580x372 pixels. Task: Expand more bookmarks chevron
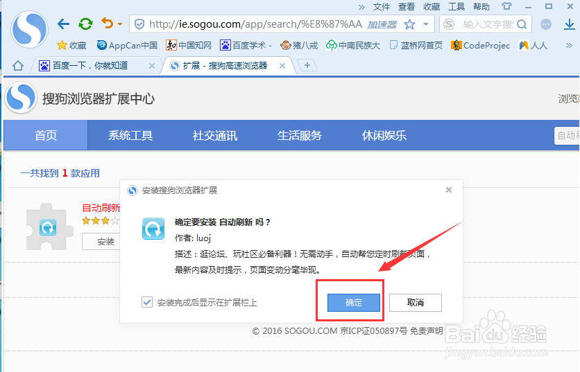pos(569,46)
